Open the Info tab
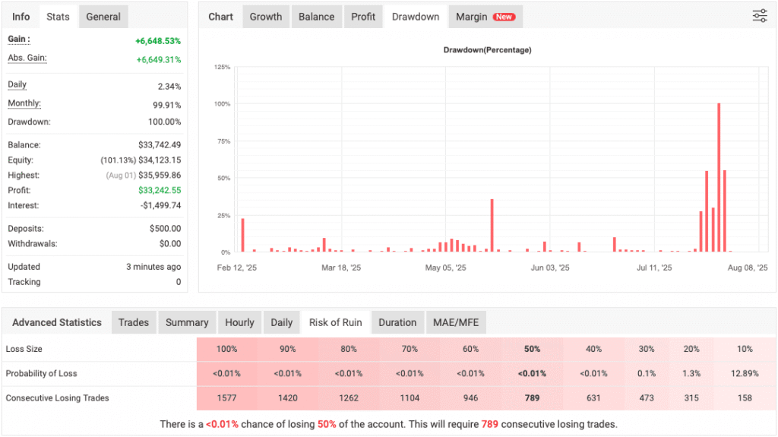This screenshot has height=437, width=778. (21, 17)
